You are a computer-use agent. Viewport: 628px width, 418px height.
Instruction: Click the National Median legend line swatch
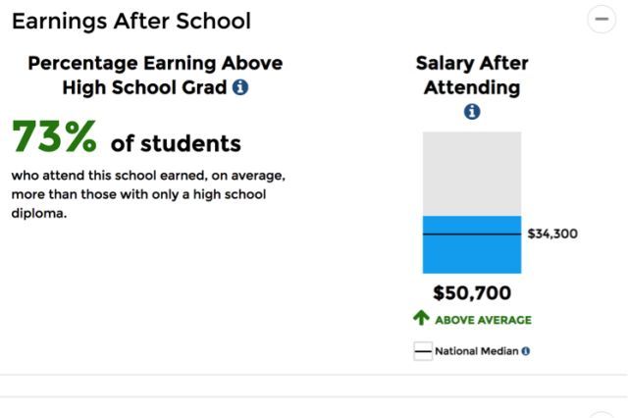click(423, 350)
